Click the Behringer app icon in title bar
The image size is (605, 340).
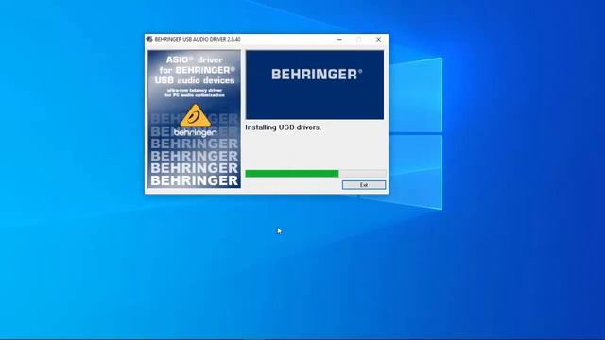pyautogui.click(x=149, y=40)
